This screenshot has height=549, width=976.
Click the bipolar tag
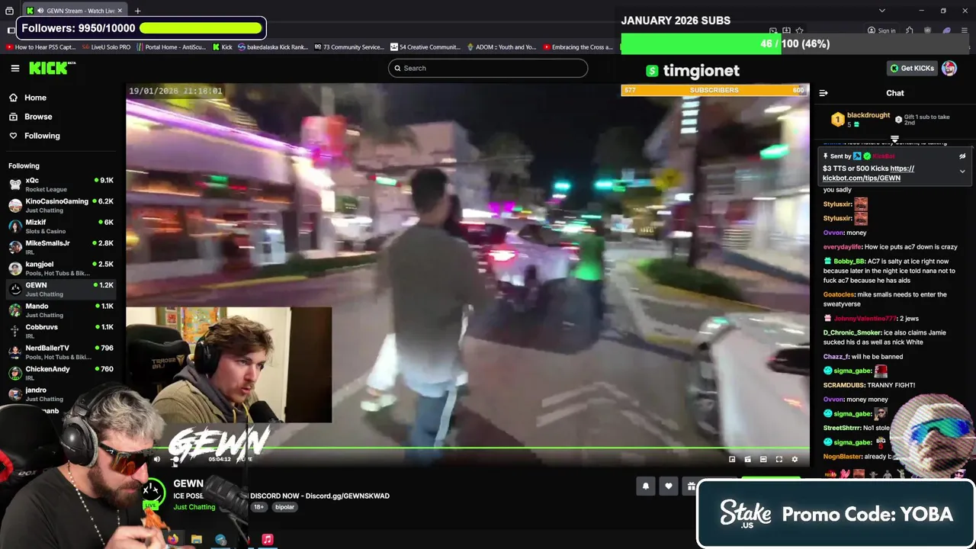coord(284,507)
